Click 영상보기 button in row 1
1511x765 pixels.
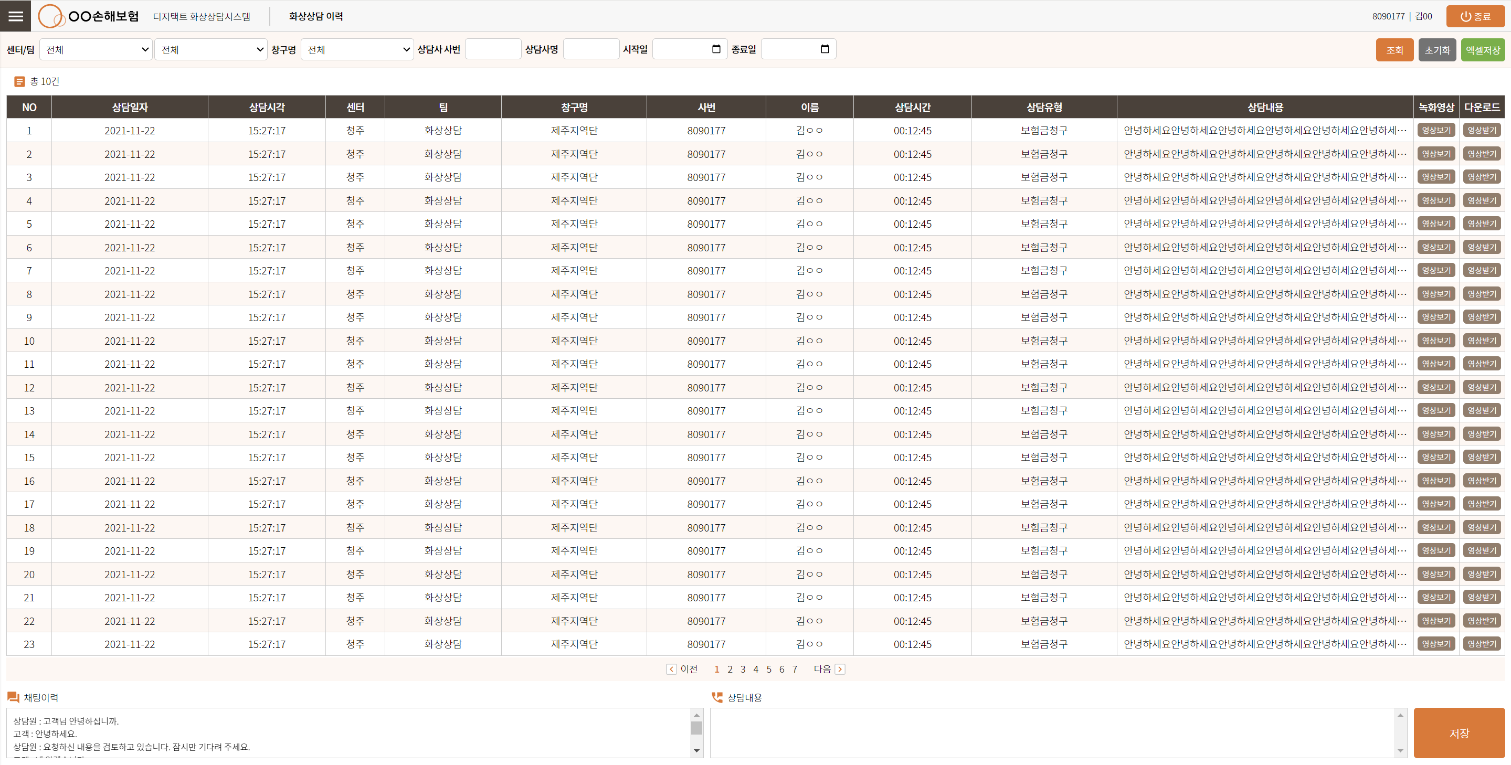coord(1435,130)
